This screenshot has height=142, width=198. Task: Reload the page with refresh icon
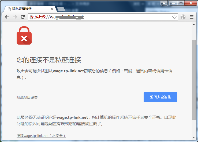coord(23,17)
